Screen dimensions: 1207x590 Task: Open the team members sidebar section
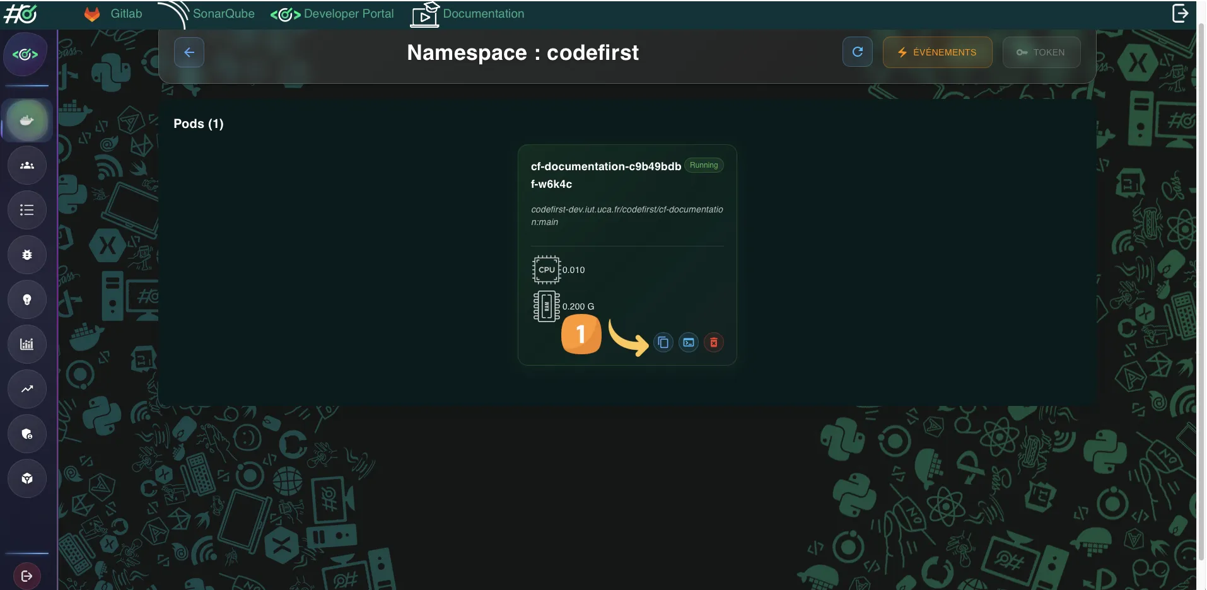(26, 165)
